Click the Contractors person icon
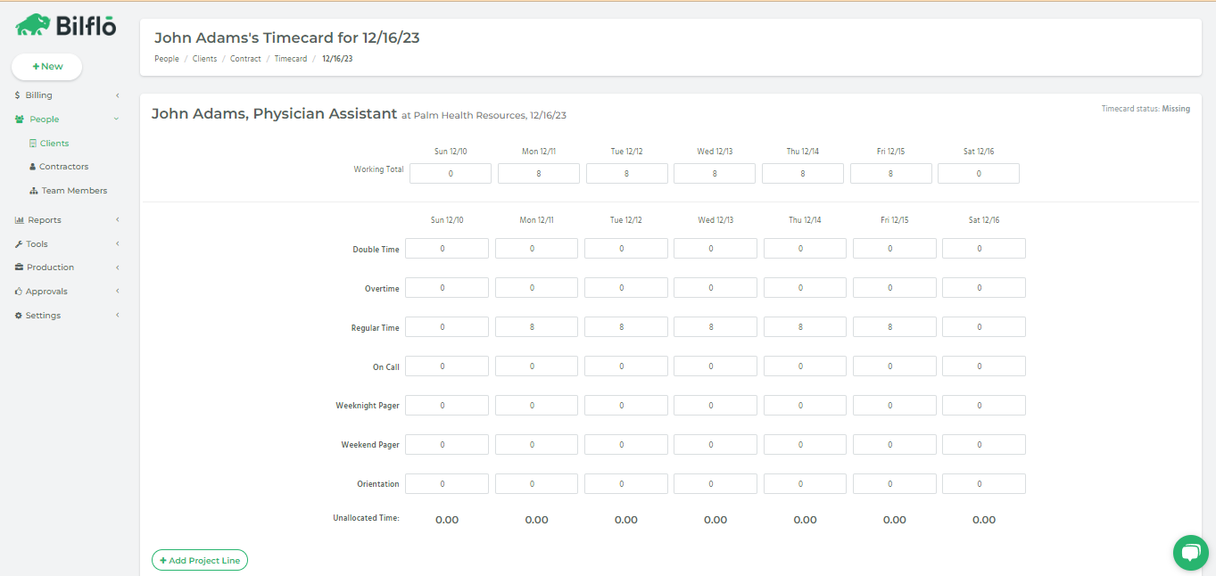The image size is (1216, 576). click(x=33, y=167)
